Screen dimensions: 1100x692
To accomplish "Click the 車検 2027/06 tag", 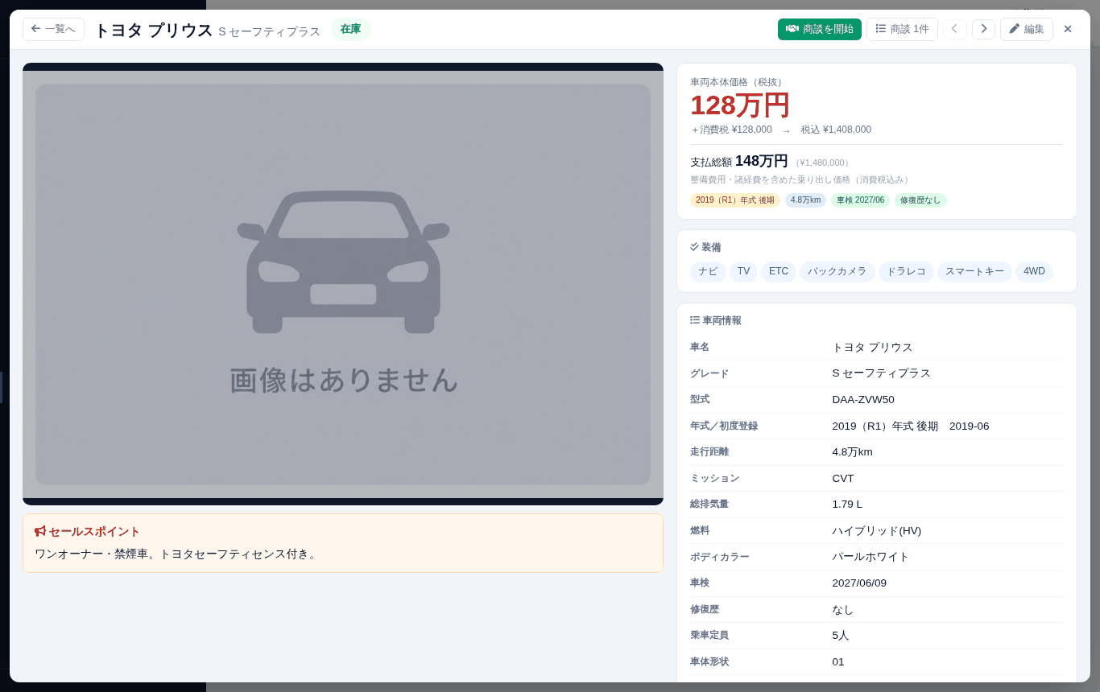I will (860, 200).
